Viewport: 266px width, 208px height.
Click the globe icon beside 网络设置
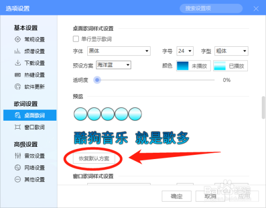tap(18, 168)
